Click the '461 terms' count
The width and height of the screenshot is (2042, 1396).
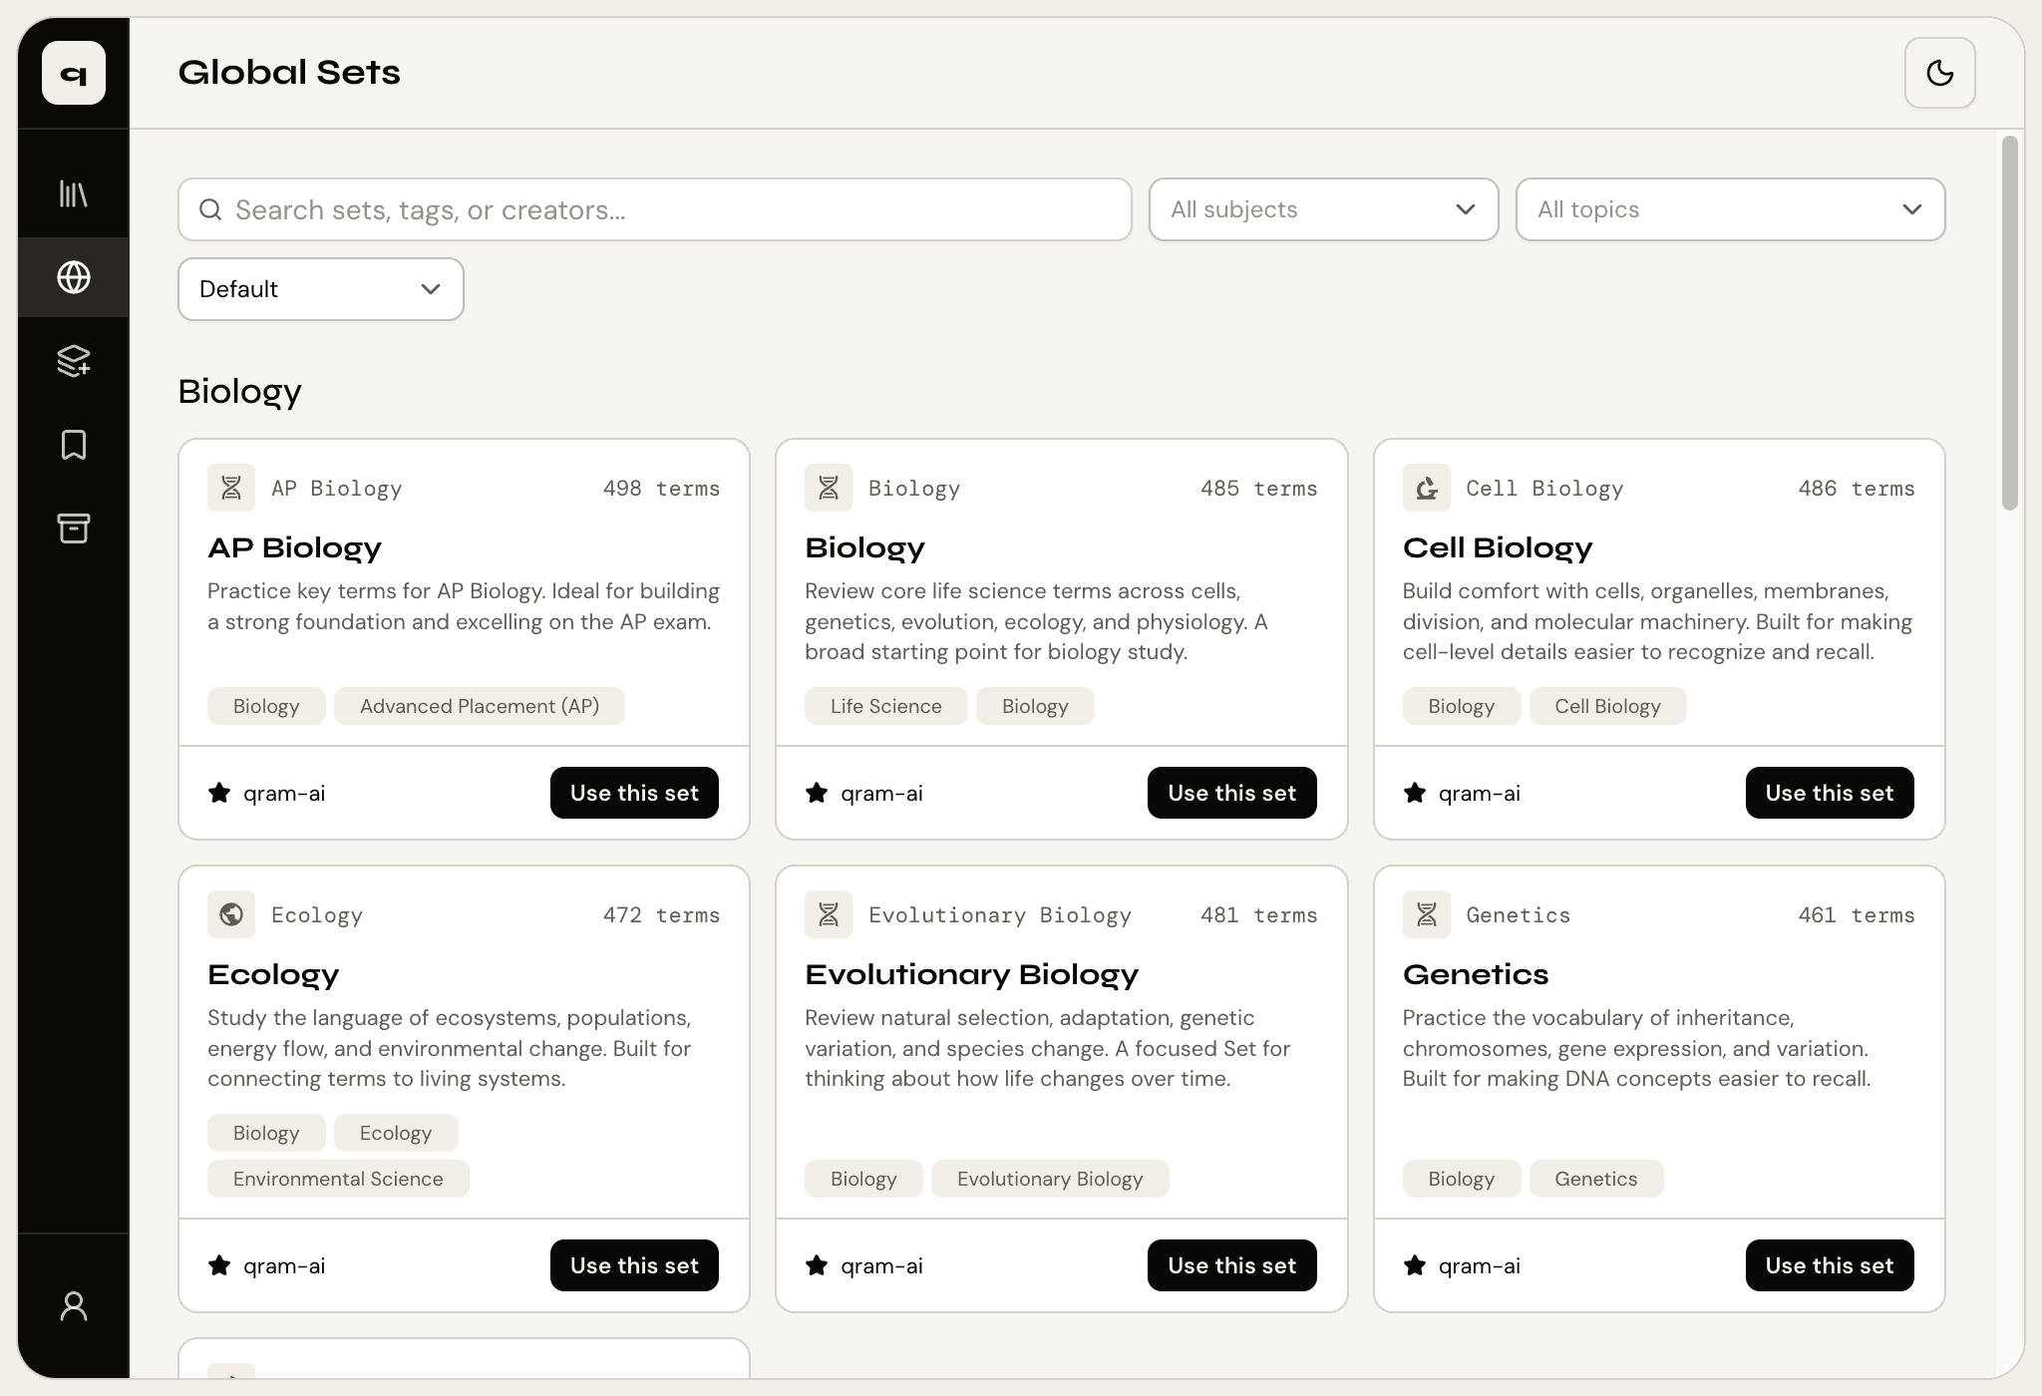[1857, 914]
